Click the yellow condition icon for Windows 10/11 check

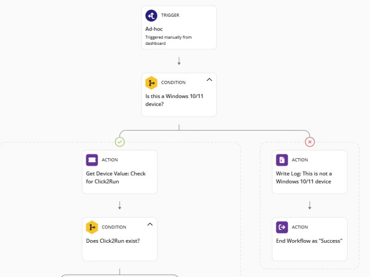pyautogui.click(x=151, y=83)
